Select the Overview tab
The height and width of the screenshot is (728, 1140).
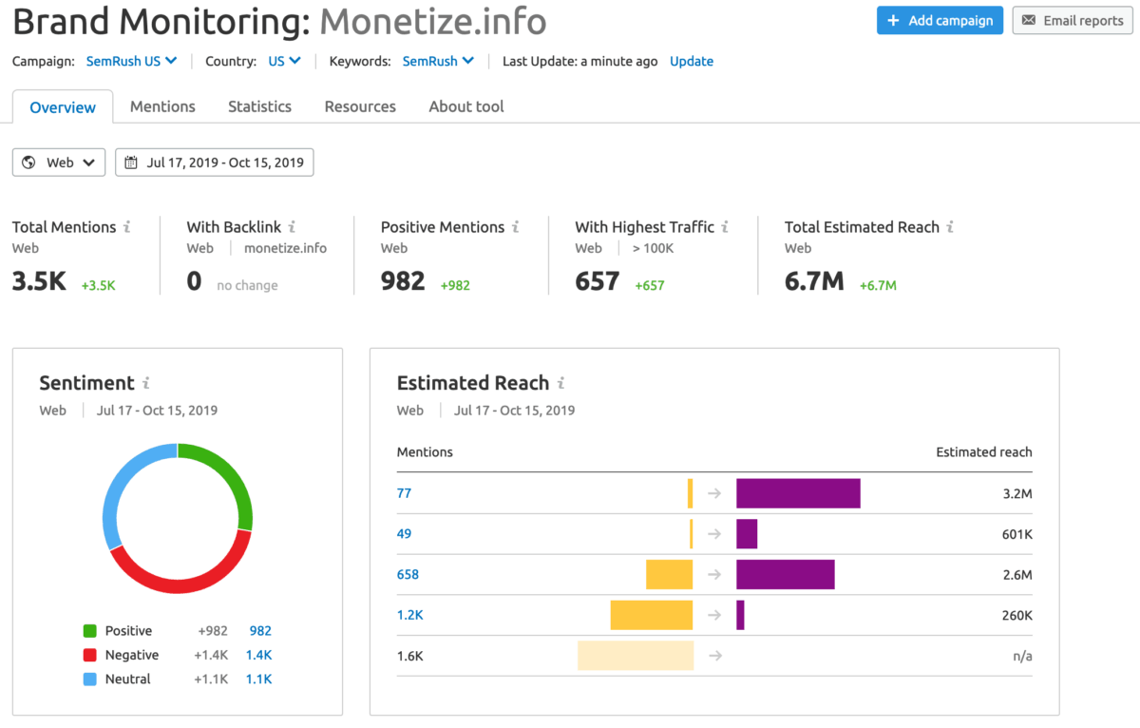(x=63, y=107)
